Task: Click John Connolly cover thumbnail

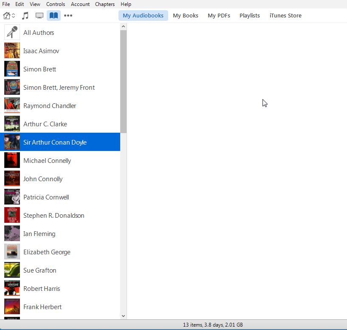Action: tap(12, 179)
